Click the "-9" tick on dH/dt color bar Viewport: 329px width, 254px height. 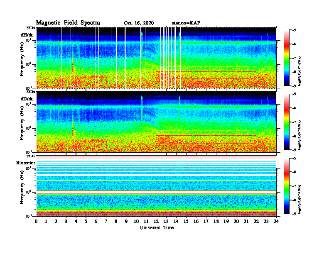coord(294,86)
